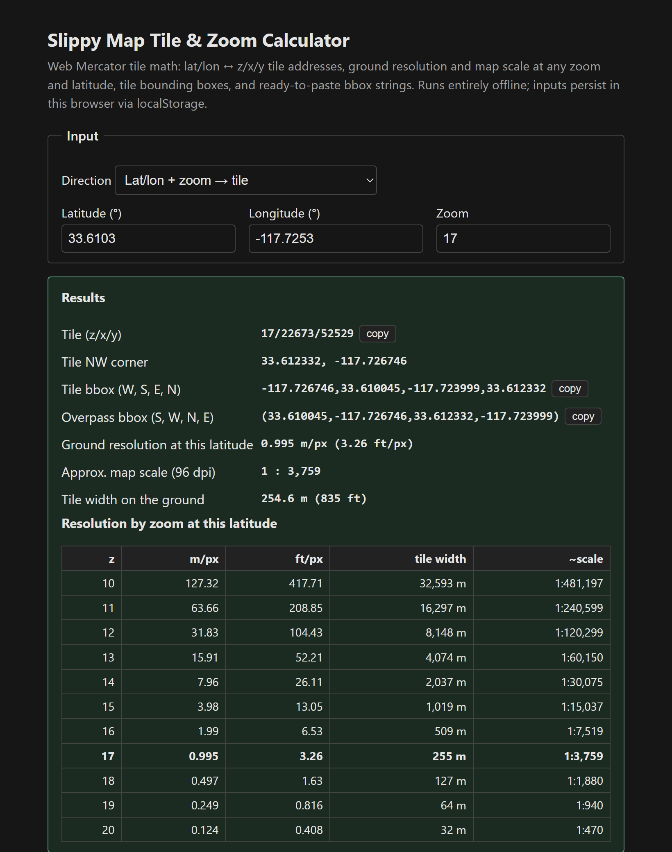
Task: Click the bold 255 m cell in row 17
Action: [402, 756]
